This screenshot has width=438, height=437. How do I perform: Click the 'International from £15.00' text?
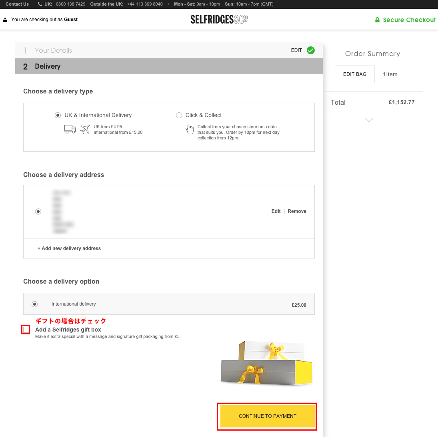[x=118, y=132]
